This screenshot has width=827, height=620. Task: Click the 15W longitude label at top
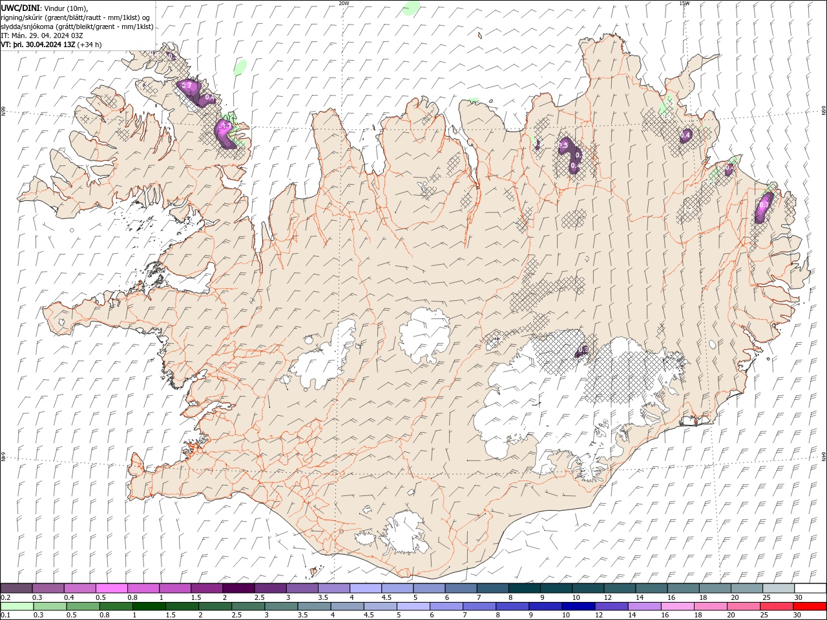684,3
